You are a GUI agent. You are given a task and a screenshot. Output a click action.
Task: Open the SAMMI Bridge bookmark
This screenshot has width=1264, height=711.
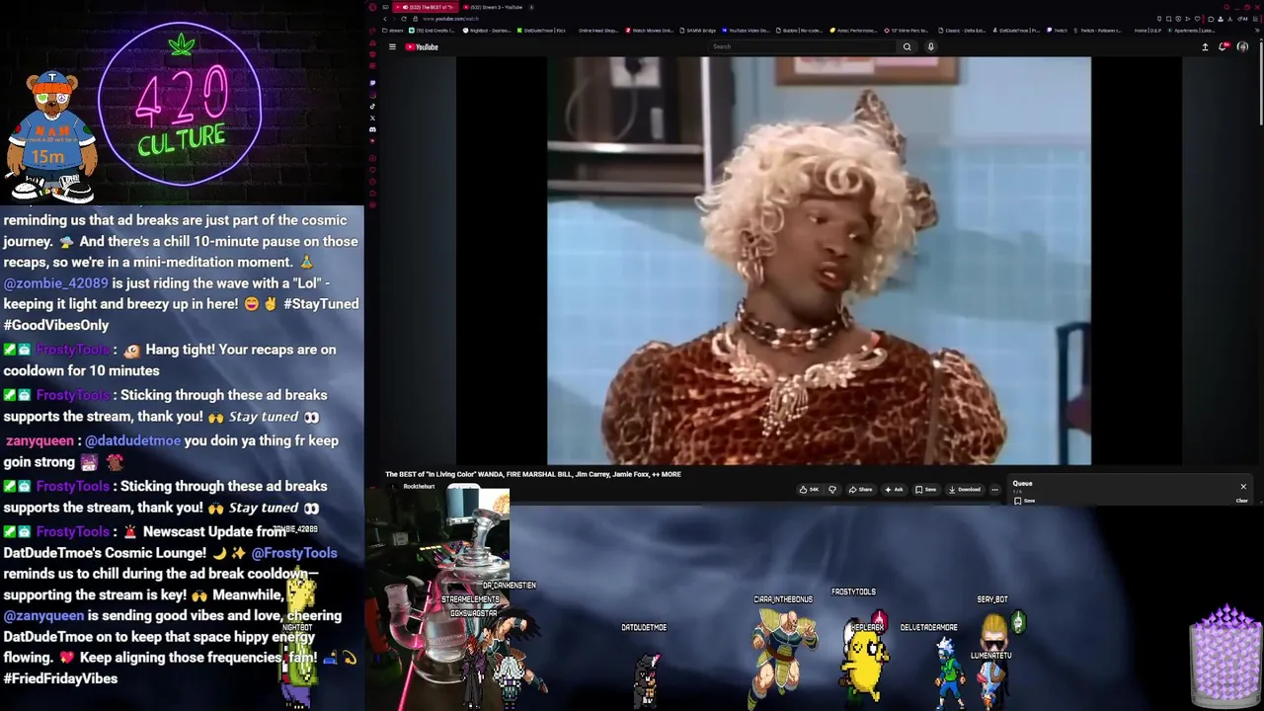[697, 31]
